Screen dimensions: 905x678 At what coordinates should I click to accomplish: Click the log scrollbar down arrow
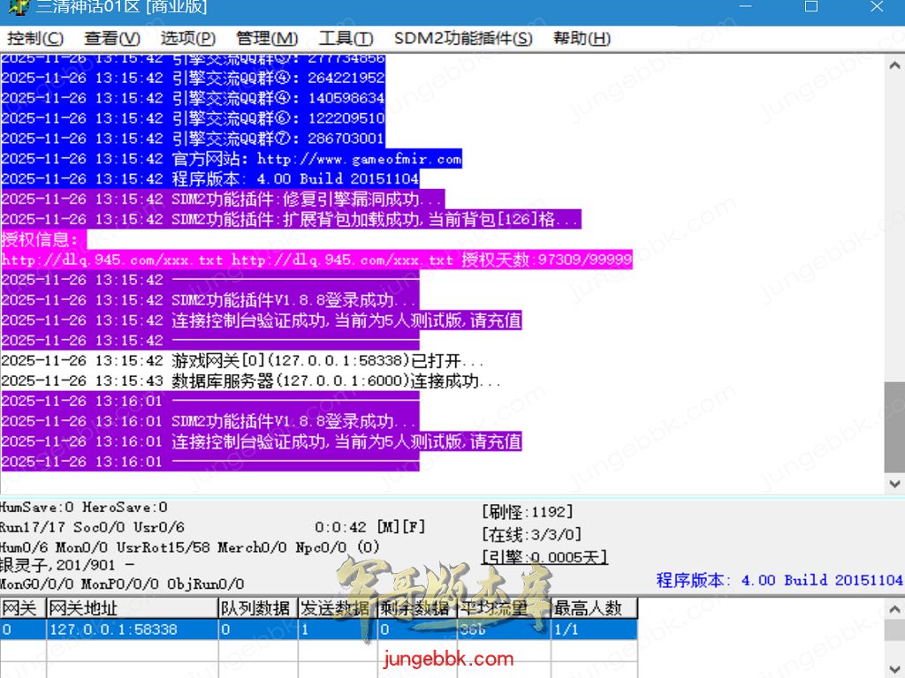pos(894,483)
